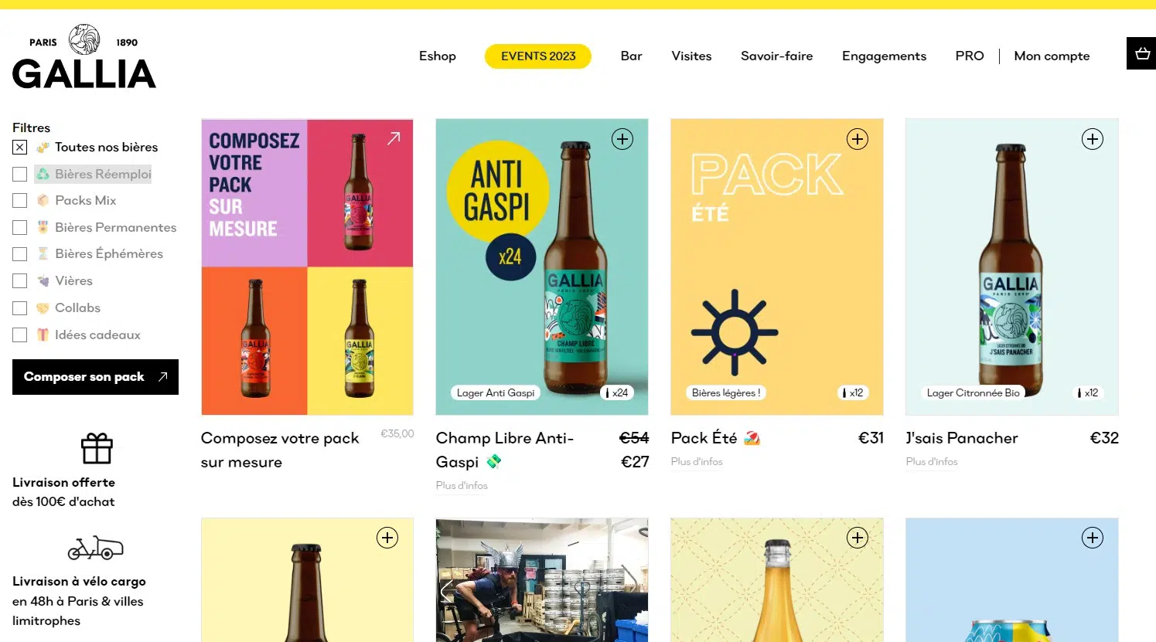Viewport: 1156px width, 642px height.
Task: Select the Idées cadeaux filter checkbox
Action: pyautogui.click(x=20, y=335)
